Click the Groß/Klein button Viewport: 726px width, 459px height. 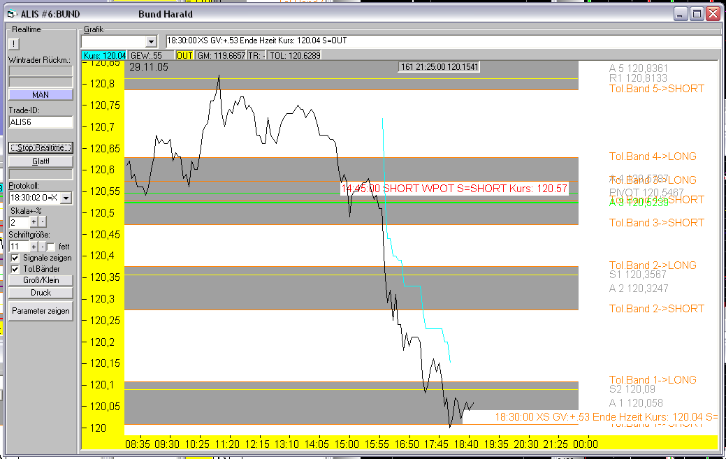[x=41, y=280]
